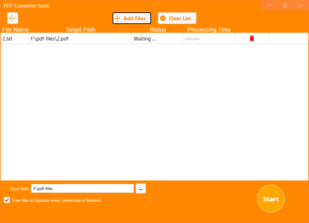
Task: Select the Processing Time column header
Action: 209,30
